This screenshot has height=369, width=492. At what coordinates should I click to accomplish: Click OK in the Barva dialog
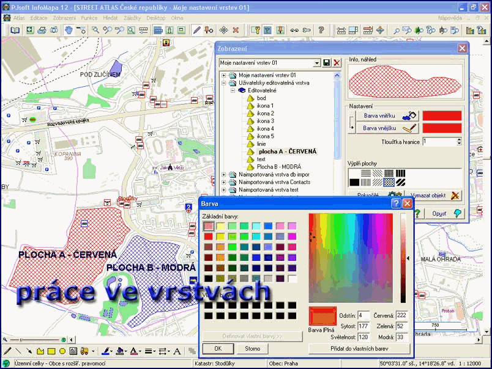(x=218, y=349)
